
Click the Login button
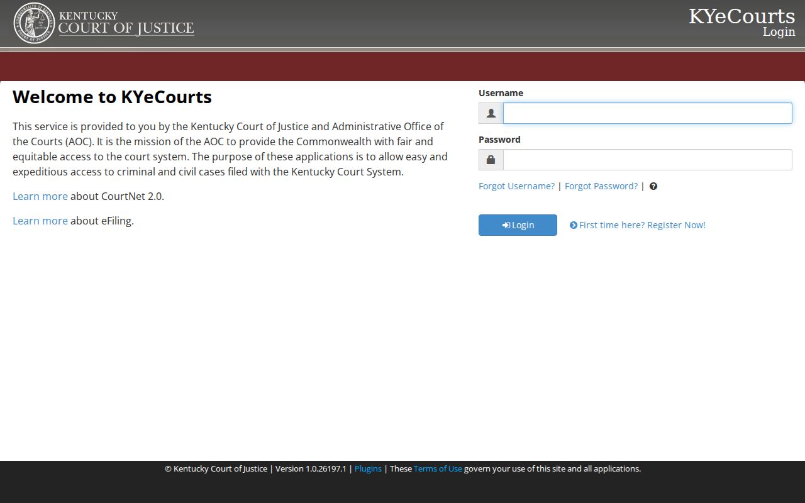(518, 225)
